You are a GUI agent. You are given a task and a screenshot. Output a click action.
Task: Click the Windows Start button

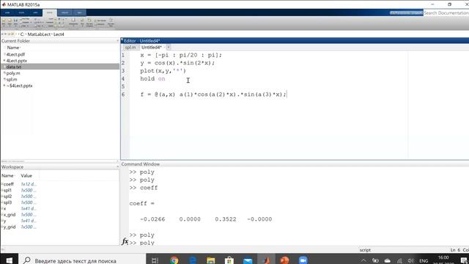point(9,260)
